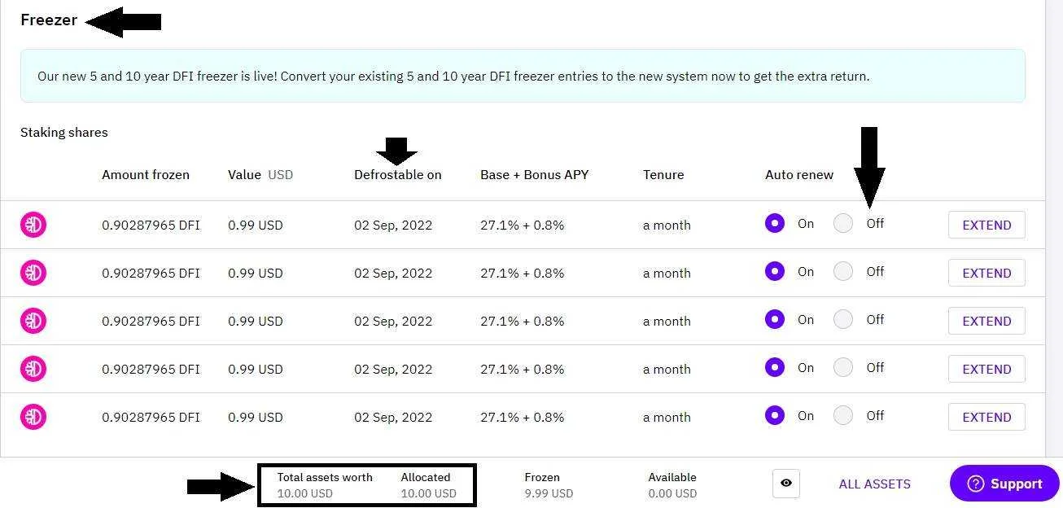Open the Support chat button
This screenshot has width=1063, height=508.
pyautogui.click(x=1004, y=484)
